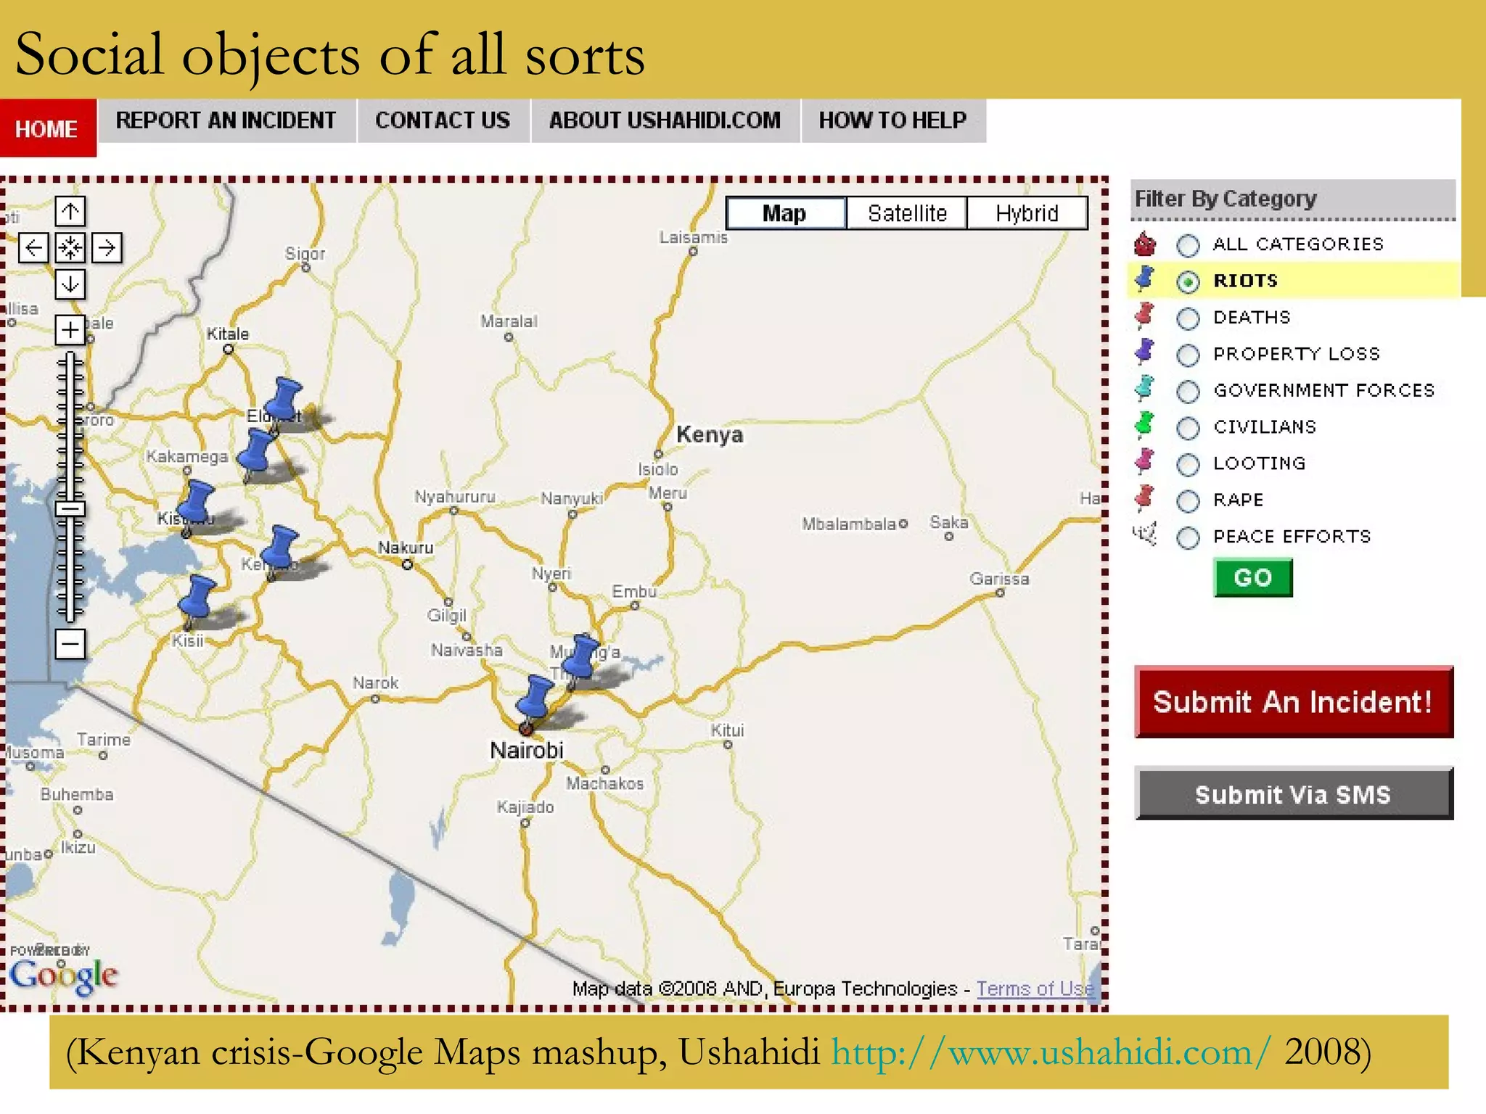
Task: Click the blue riot pin at Kericho
Action: pyautogui.click(x=279, y=553)
